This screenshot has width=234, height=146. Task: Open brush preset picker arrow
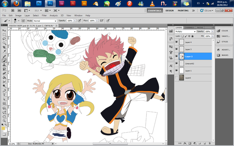19,21
